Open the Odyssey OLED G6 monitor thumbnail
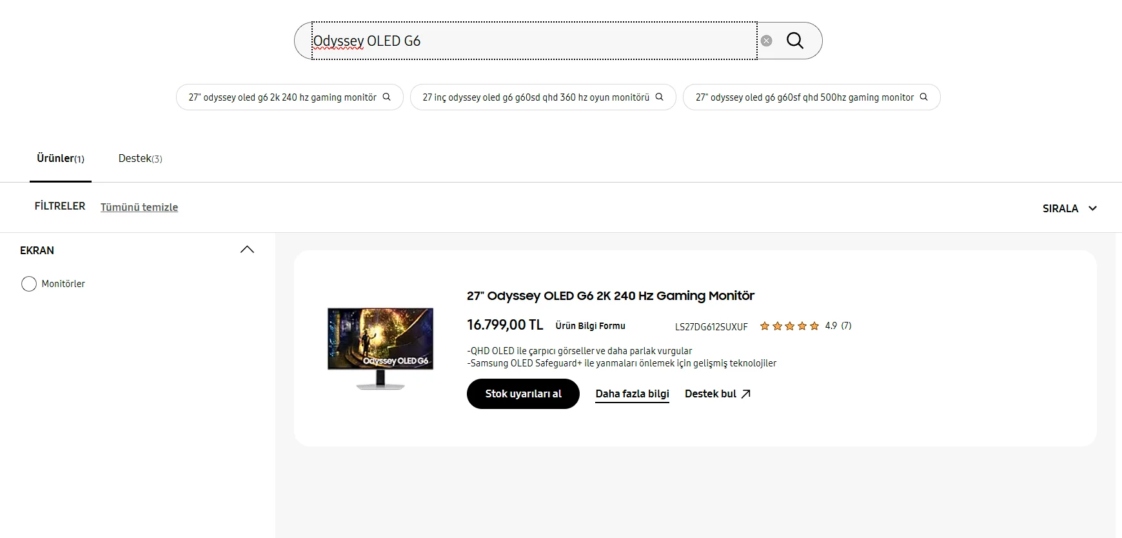This screenshot has width=1122, height=538. click(x=380, y=348)
